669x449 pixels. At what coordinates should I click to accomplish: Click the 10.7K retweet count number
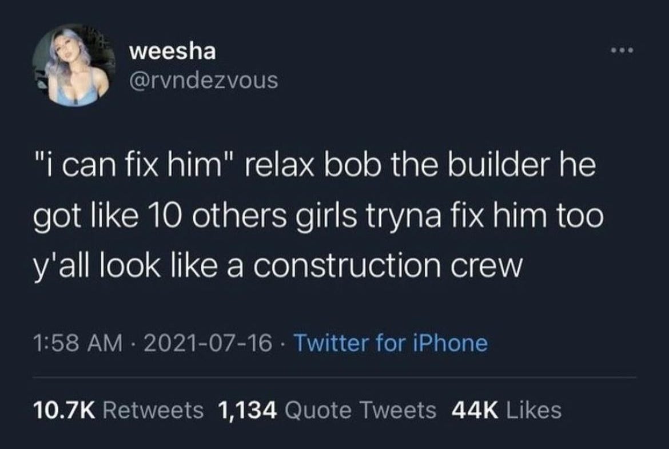(64, 410)
